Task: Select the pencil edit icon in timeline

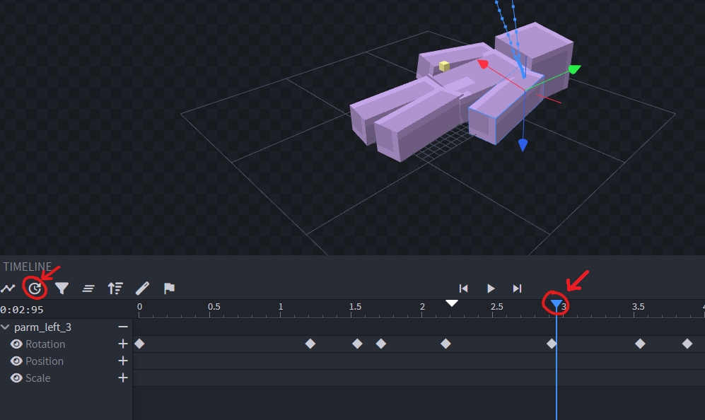Action: point(143,288)
